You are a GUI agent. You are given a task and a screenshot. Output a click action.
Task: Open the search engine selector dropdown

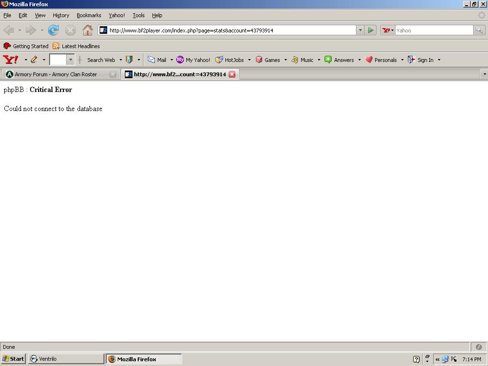click(x=388, y=30)
